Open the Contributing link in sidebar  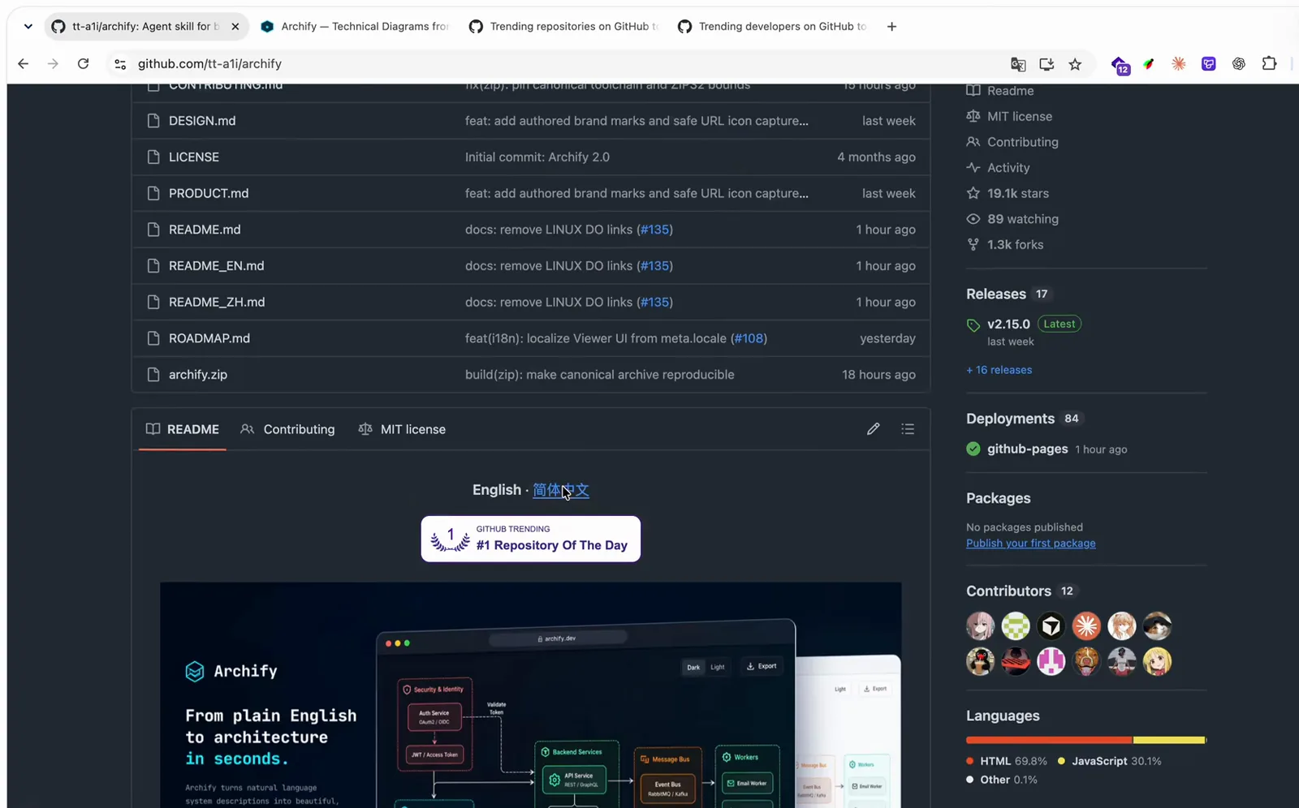1012,142
